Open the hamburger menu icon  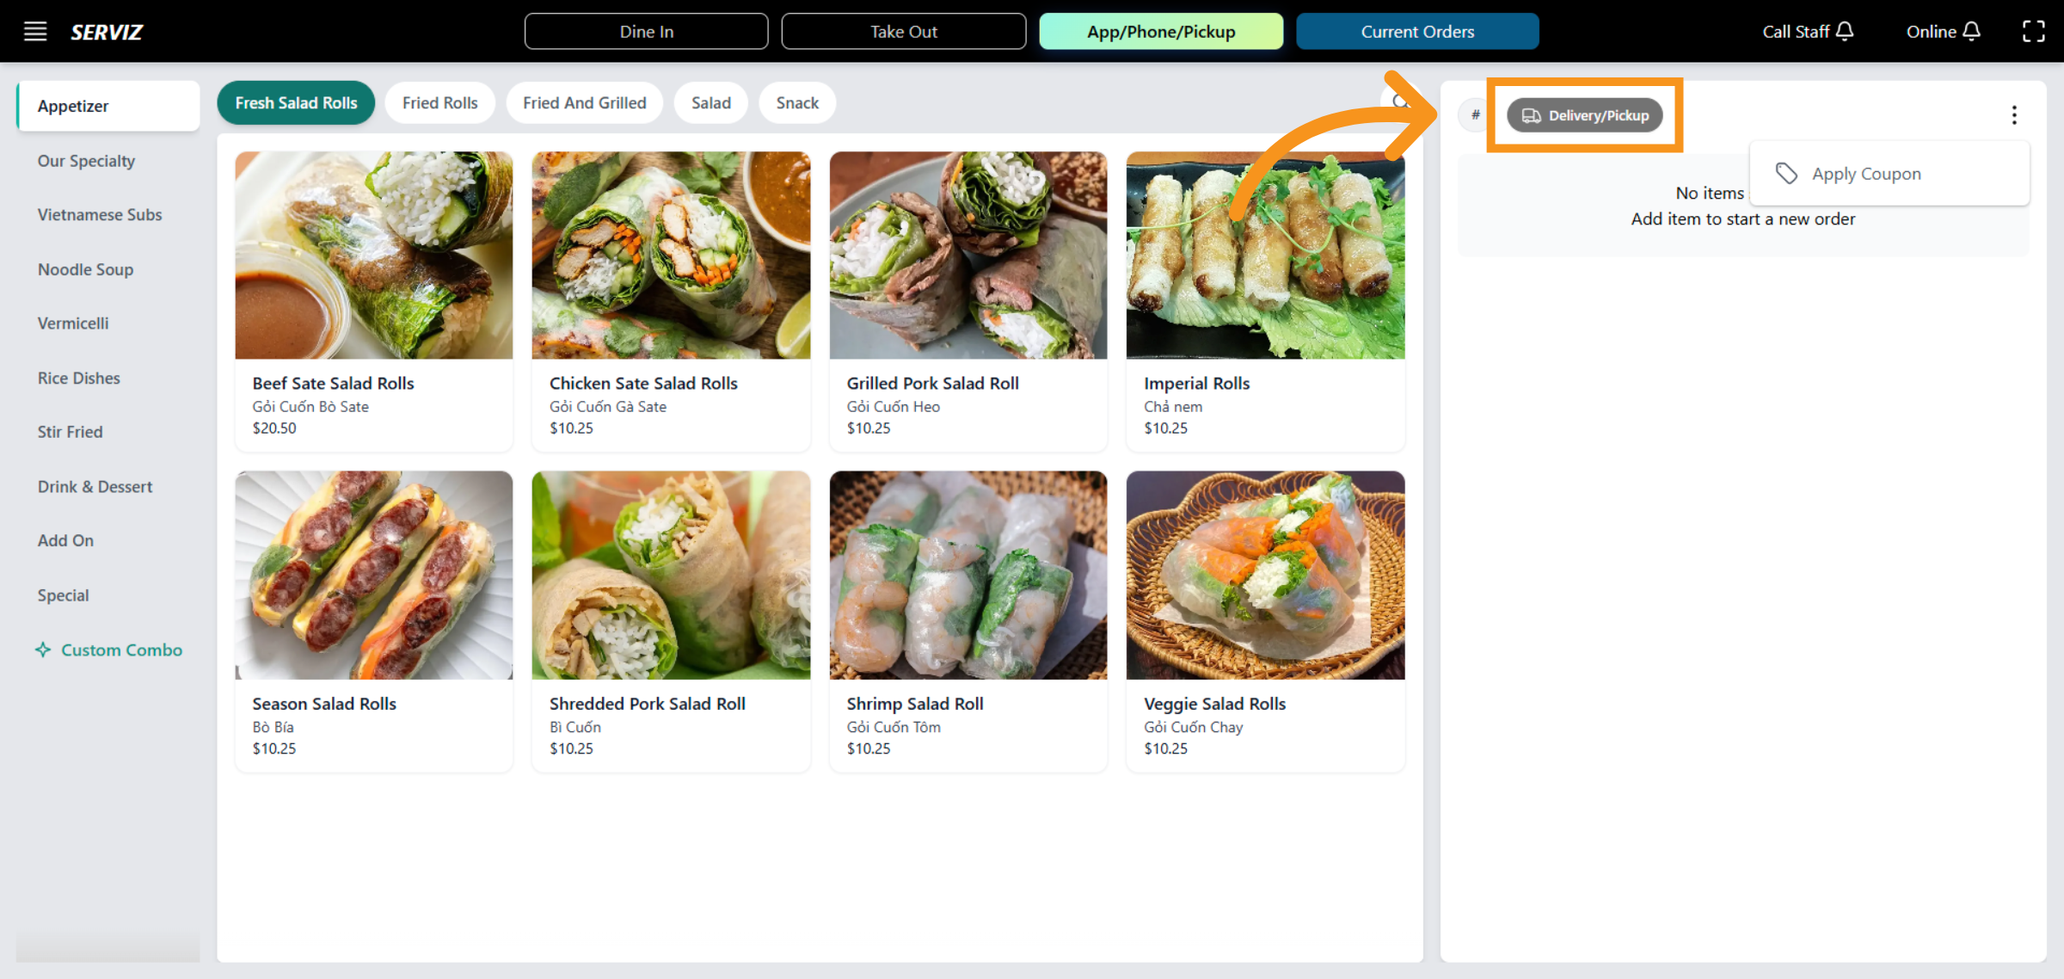click(x=34, y=32)
